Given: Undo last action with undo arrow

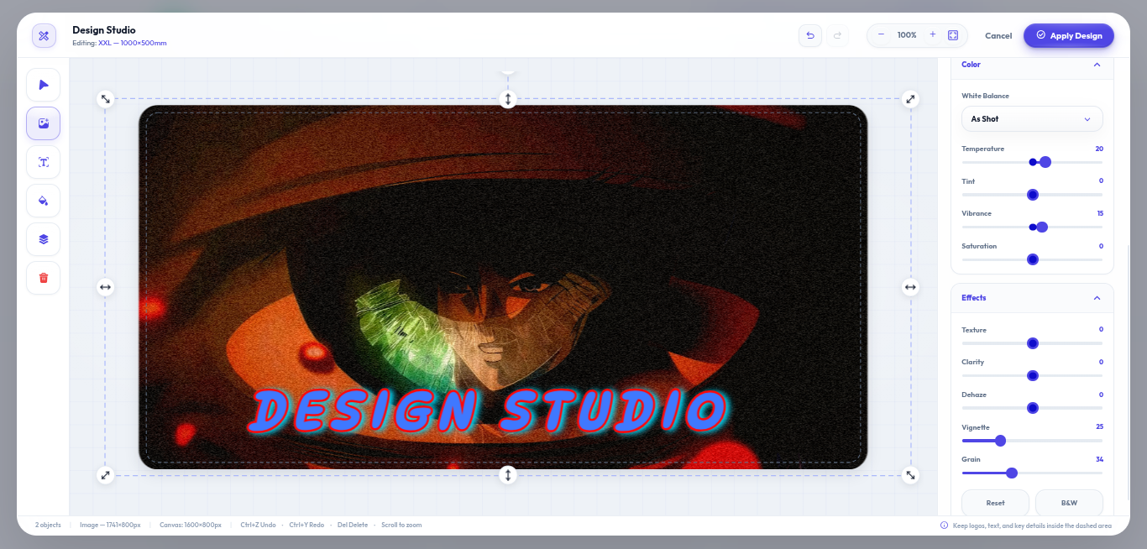Looking at the screenshot, I should [x=810, y=35].
